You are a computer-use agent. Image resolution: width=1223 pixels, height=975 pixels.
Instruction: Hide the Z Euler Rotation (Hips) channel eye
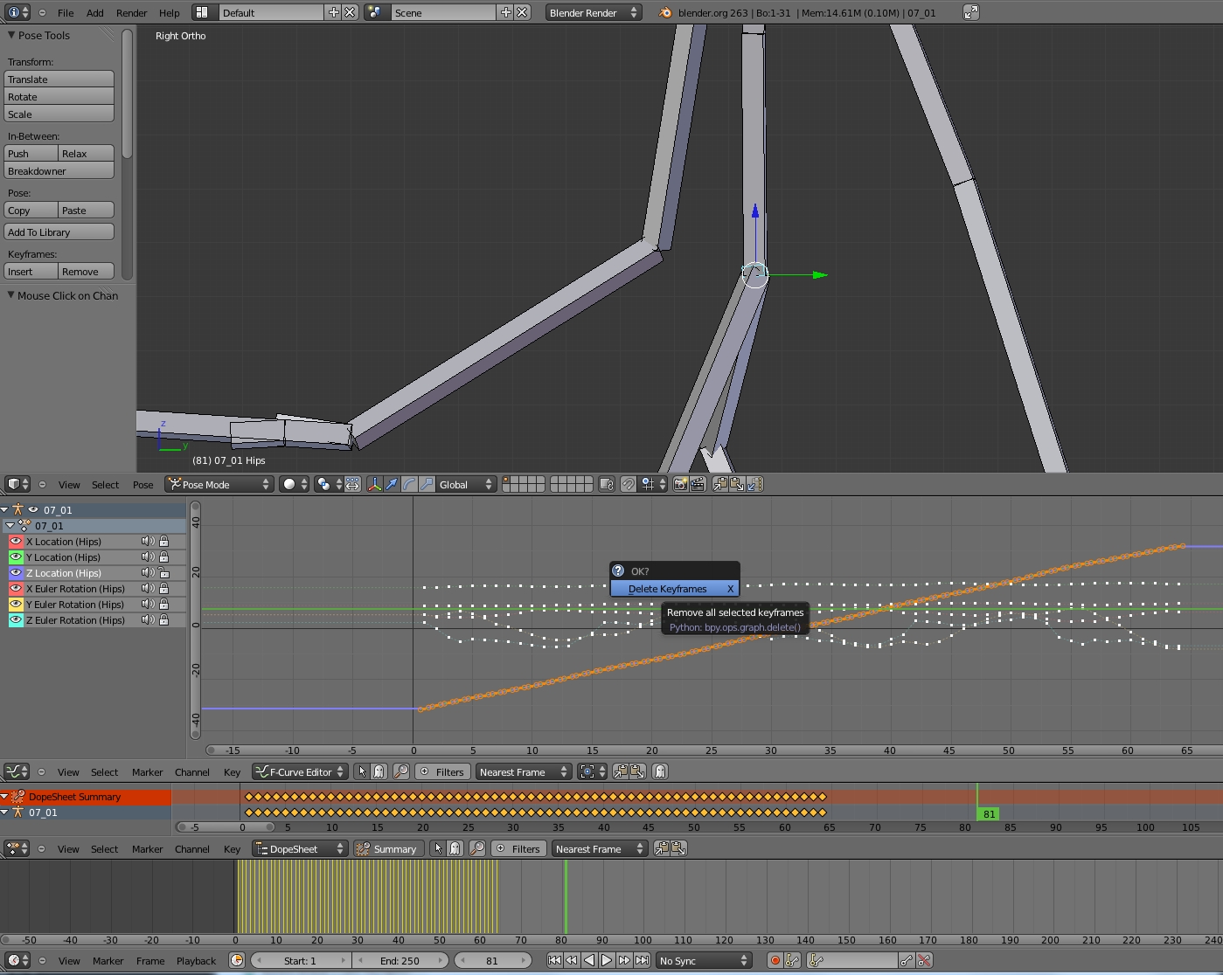pyautogui.click(x=16, y=619)
